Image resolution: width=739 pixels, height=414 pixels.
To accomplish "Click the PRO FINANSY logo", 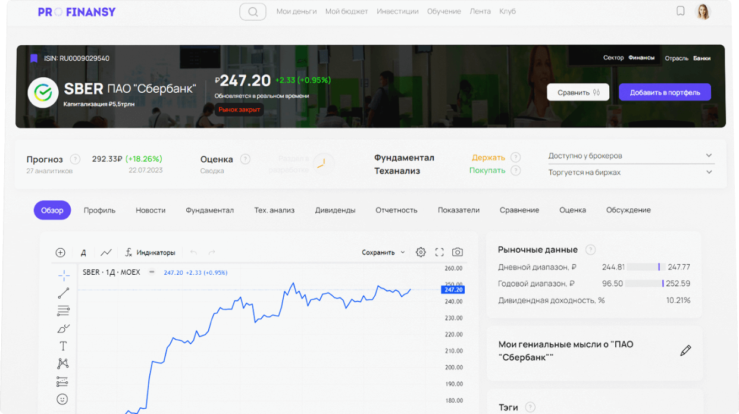I will (x=77, y=12).
